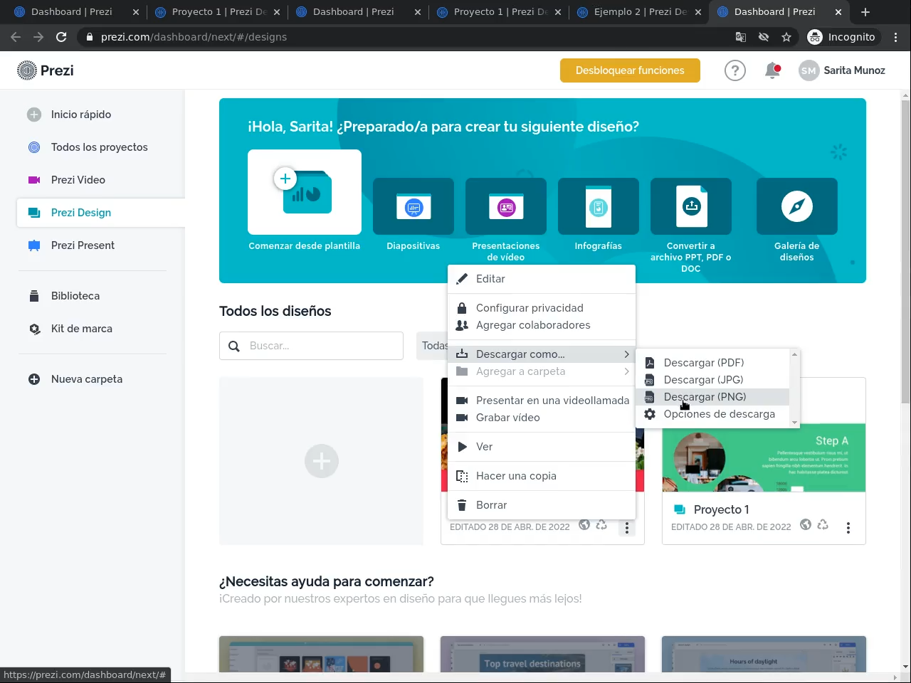Click the Sarita Munoz account name

tap(854, 70)
